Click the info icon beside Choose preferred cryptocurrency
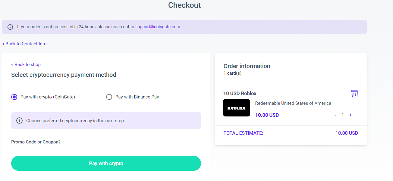393x181 pixels. pyautogui.click(x=19, y=121)
